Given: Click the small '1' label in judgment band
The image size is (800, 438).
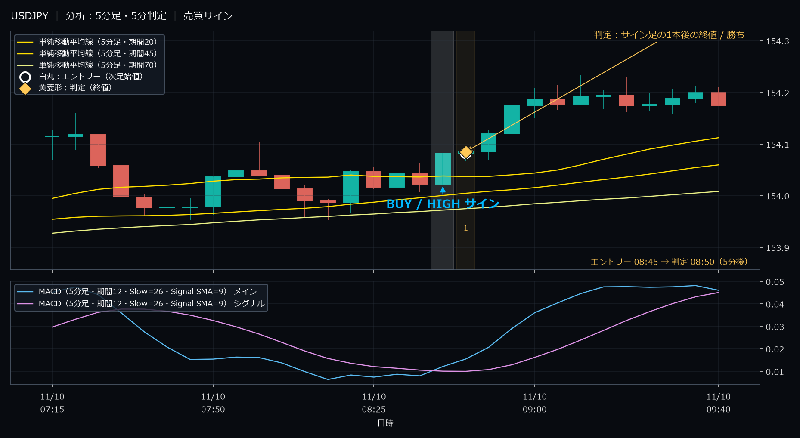Looking at the screenshot, I should (x=465, y=228).
